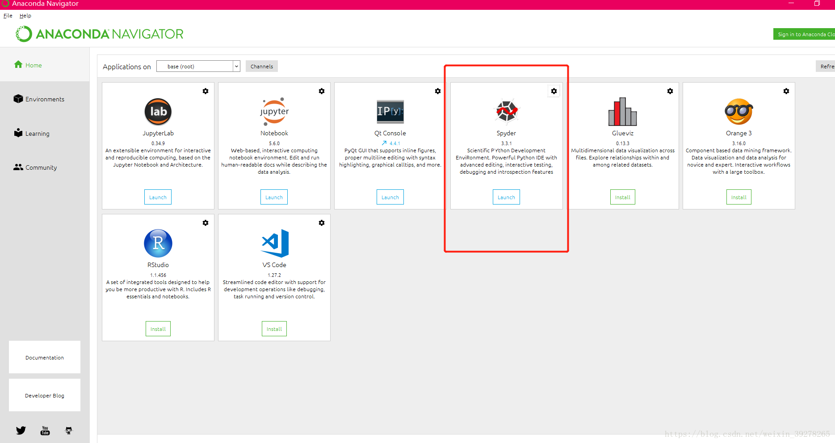835x443 pixels.
Task: Open the Qt Console tile settings gear
Action: click(x=438, y=91)
